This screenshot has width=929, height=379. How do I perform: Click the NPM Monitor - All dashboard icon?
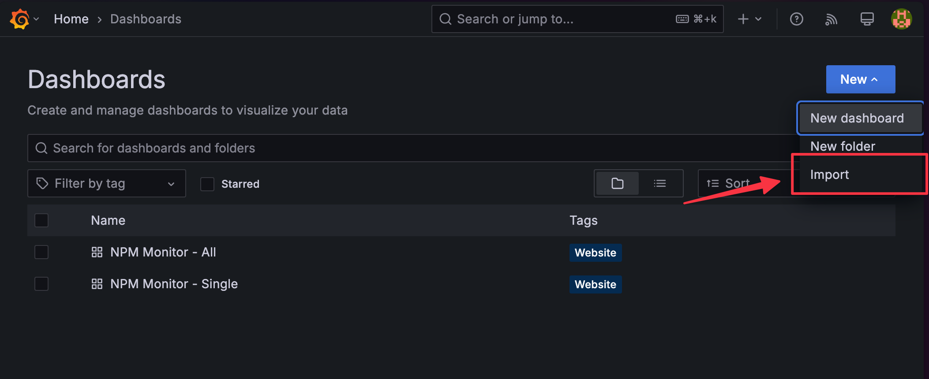coord(97,252)
